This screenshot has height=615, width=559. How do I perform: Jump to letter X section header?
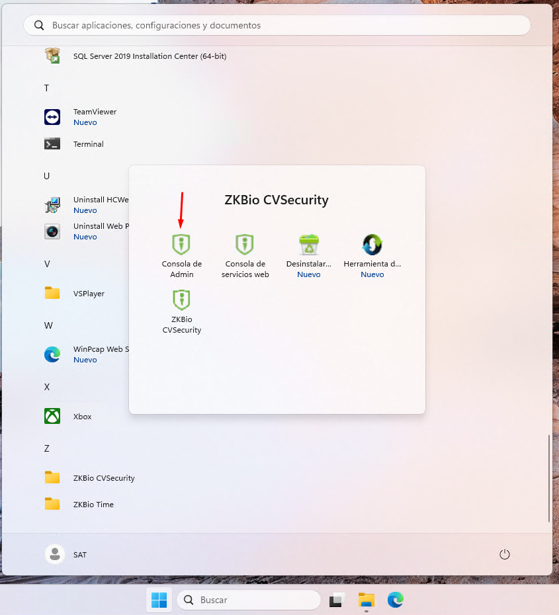[47, 387]
